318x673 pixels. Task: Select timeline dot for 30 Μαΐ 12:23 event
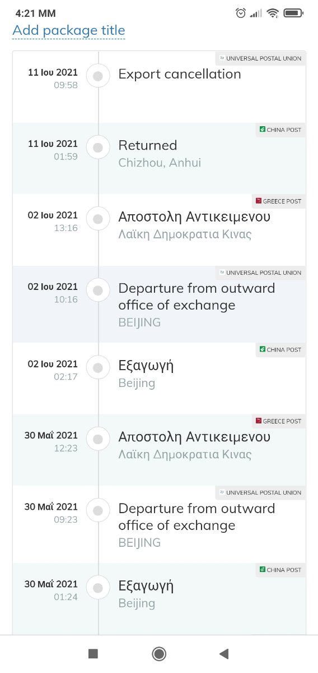[x=98, y=438]
